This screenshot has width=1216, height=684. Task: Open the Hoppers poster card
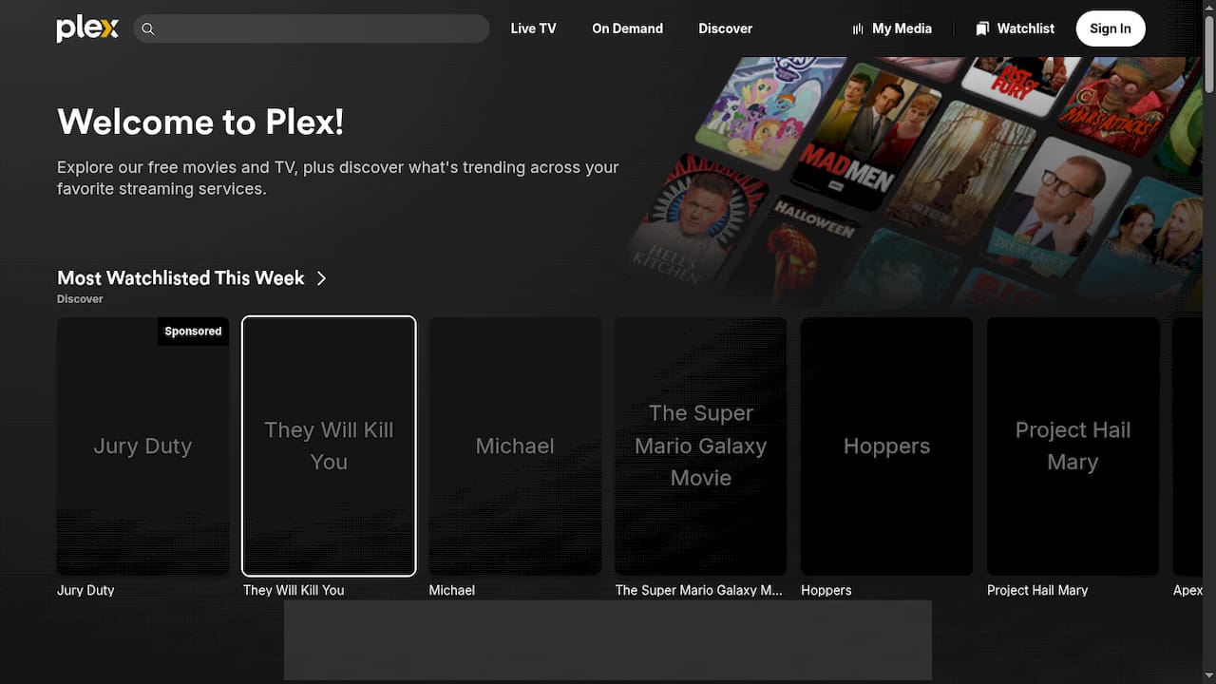(886, 446)
